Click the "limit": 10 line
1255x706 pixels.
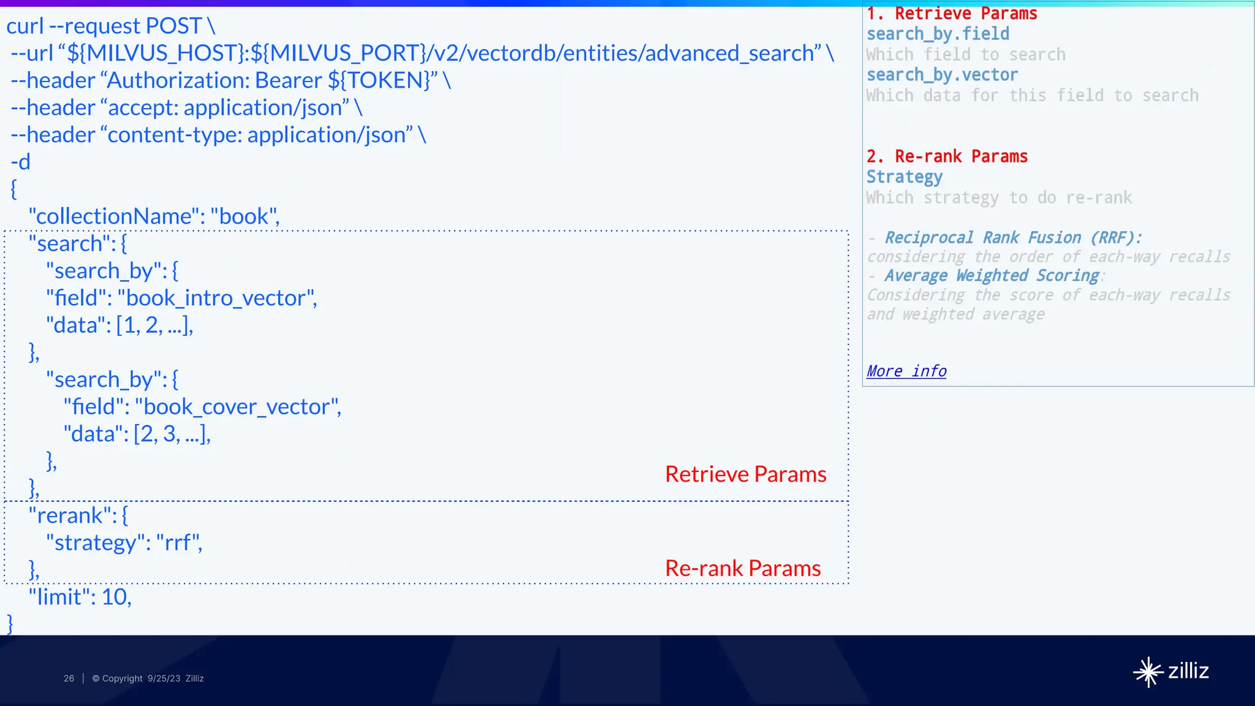click(80, 597)
